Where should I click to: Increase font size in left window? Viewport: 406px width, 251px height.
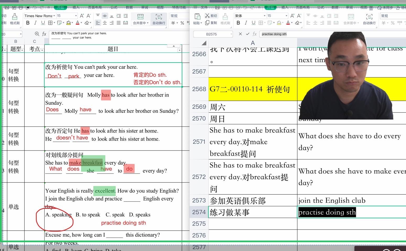(x=82, y=16)
